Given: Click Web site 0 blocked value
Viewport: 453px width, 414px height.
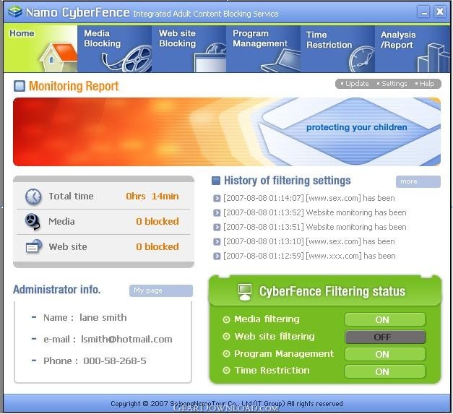Looking at the screenshot, I should (x=158, y=246).
